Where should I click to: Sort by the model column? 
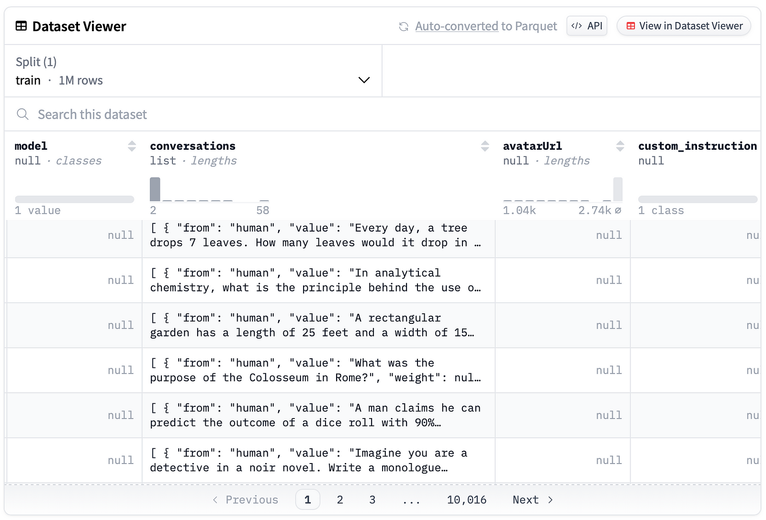pos(132,146)
